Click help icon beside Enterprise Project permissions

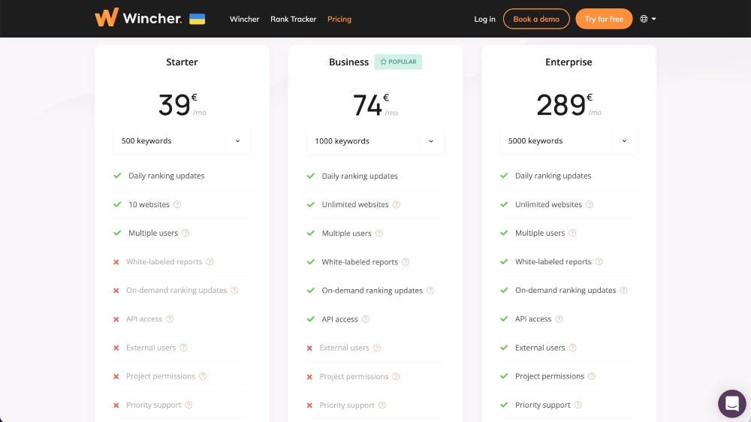click(591, 376)
